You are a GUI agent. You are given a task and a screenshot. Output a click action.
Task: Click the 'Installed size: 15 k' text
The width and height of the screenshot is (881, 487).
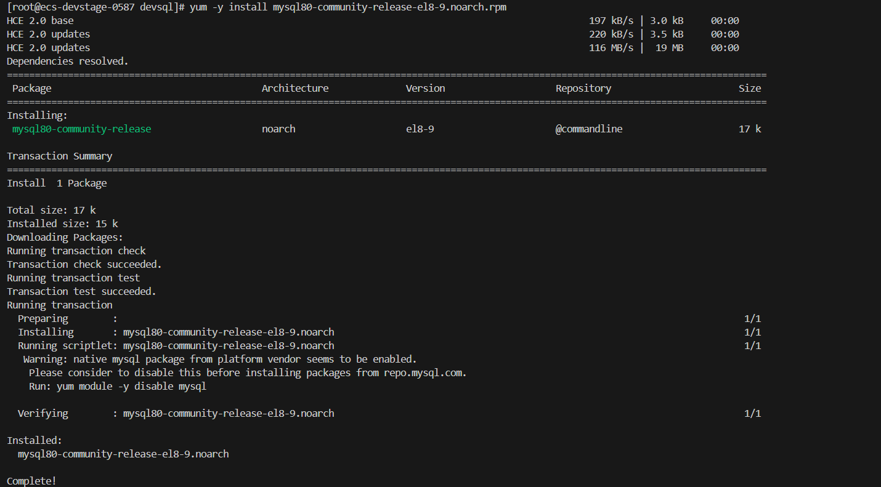(x=62, y=223)
